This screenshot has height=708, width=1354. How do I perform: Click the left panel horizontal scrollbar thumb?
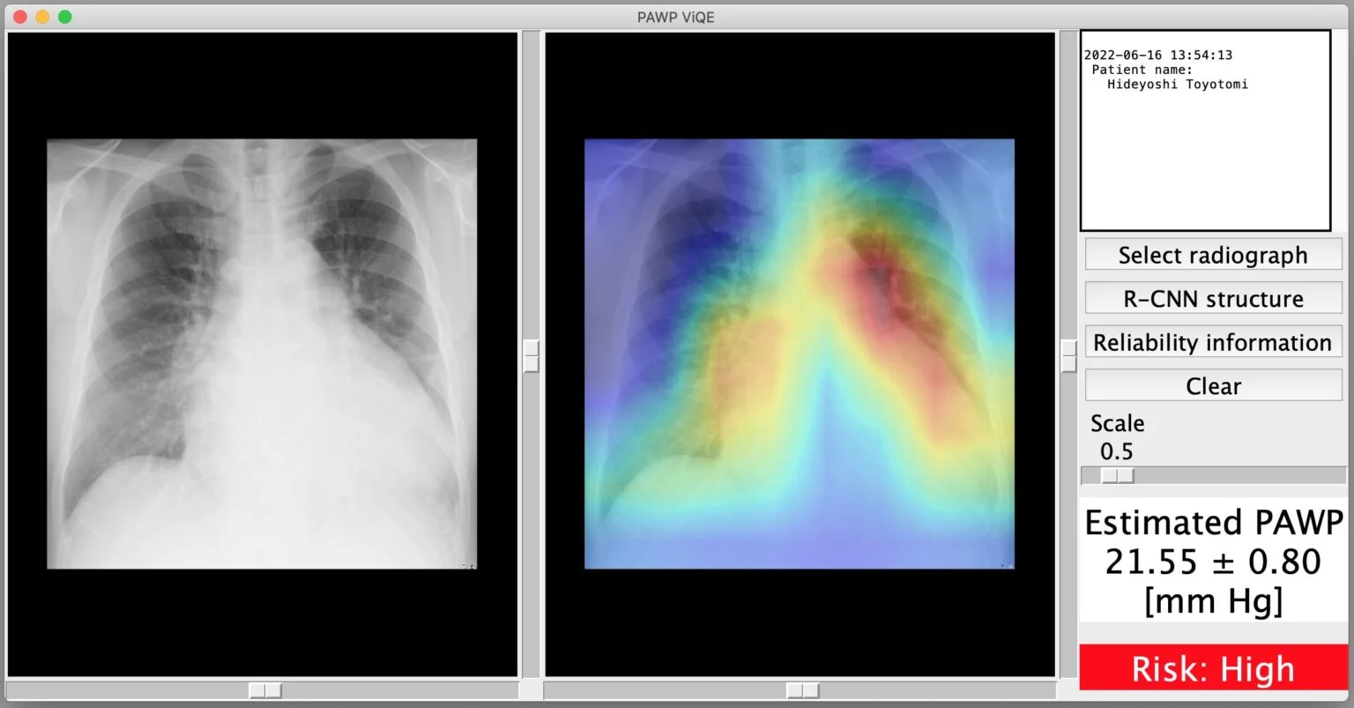pyautogui.click(x=265, y=690)
